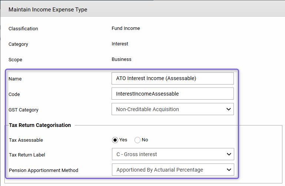Click the Business scope value

click(122, 59)
